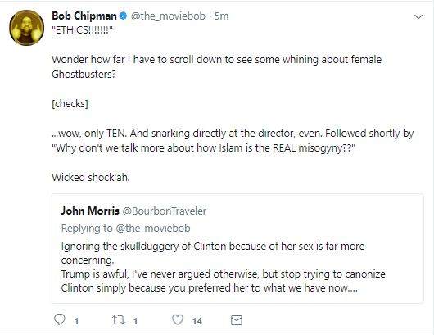Open John Morris's name in quoted tweet
Viewport: 434px width, 335px height.
(x=90, y=211)
